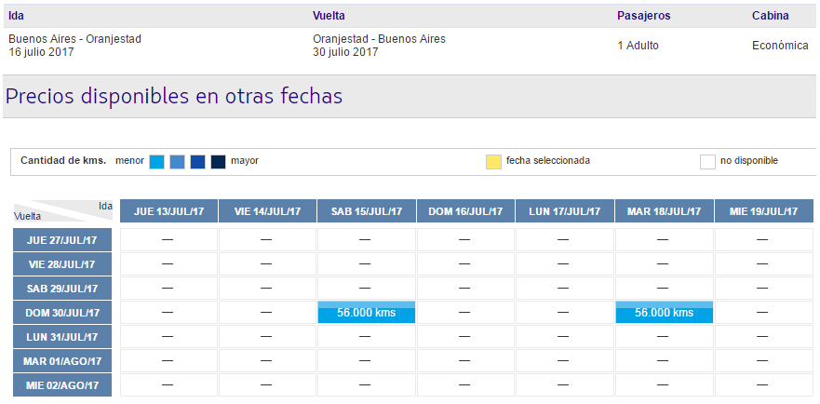Image resolution: width=820 pixels, height=404 pixels.
Task: Click the darkest navy legend swatch beside 'mayor'
Action: coord(218,162)
